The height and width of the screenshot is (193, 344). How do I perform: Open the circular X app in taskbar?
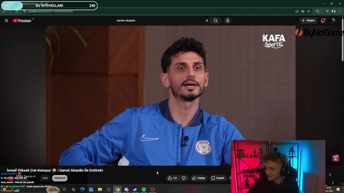109,190
